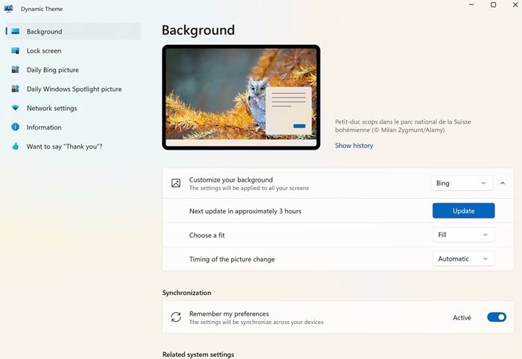Toggle off Remember my preferences switch
Screen dimensions: 522x359
pos(497,317)
